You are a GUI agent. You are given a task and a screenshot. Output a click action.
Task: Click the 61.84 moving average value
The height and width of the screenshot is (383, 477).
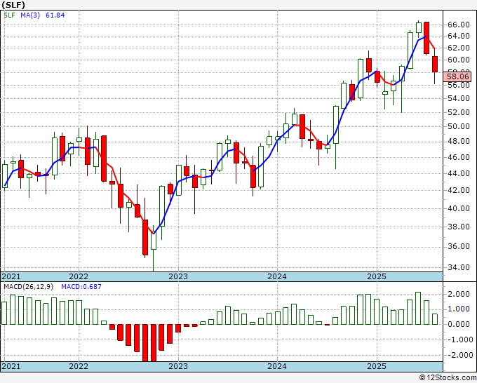point(55,15)
